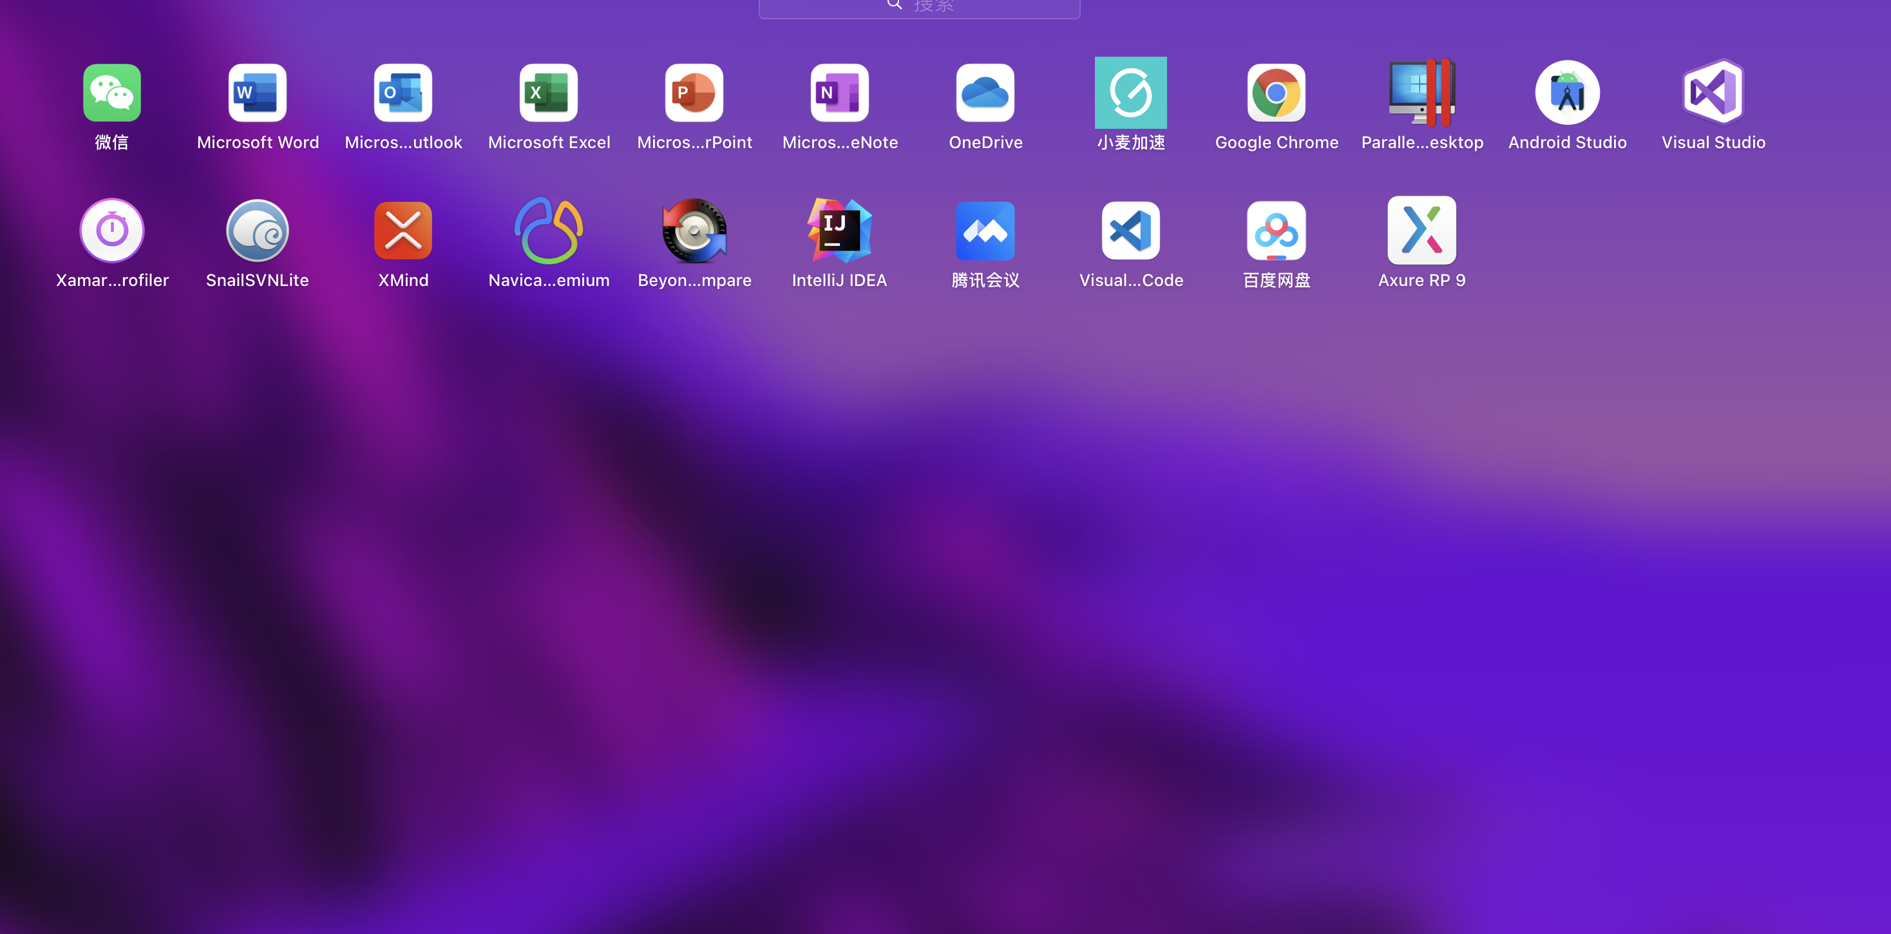Screen dimensions: 1891x934
Task: Open the Beyond Compare icon
Action: [x=694, y=231]
